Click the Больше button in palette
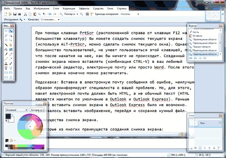 tap(35, 110)
